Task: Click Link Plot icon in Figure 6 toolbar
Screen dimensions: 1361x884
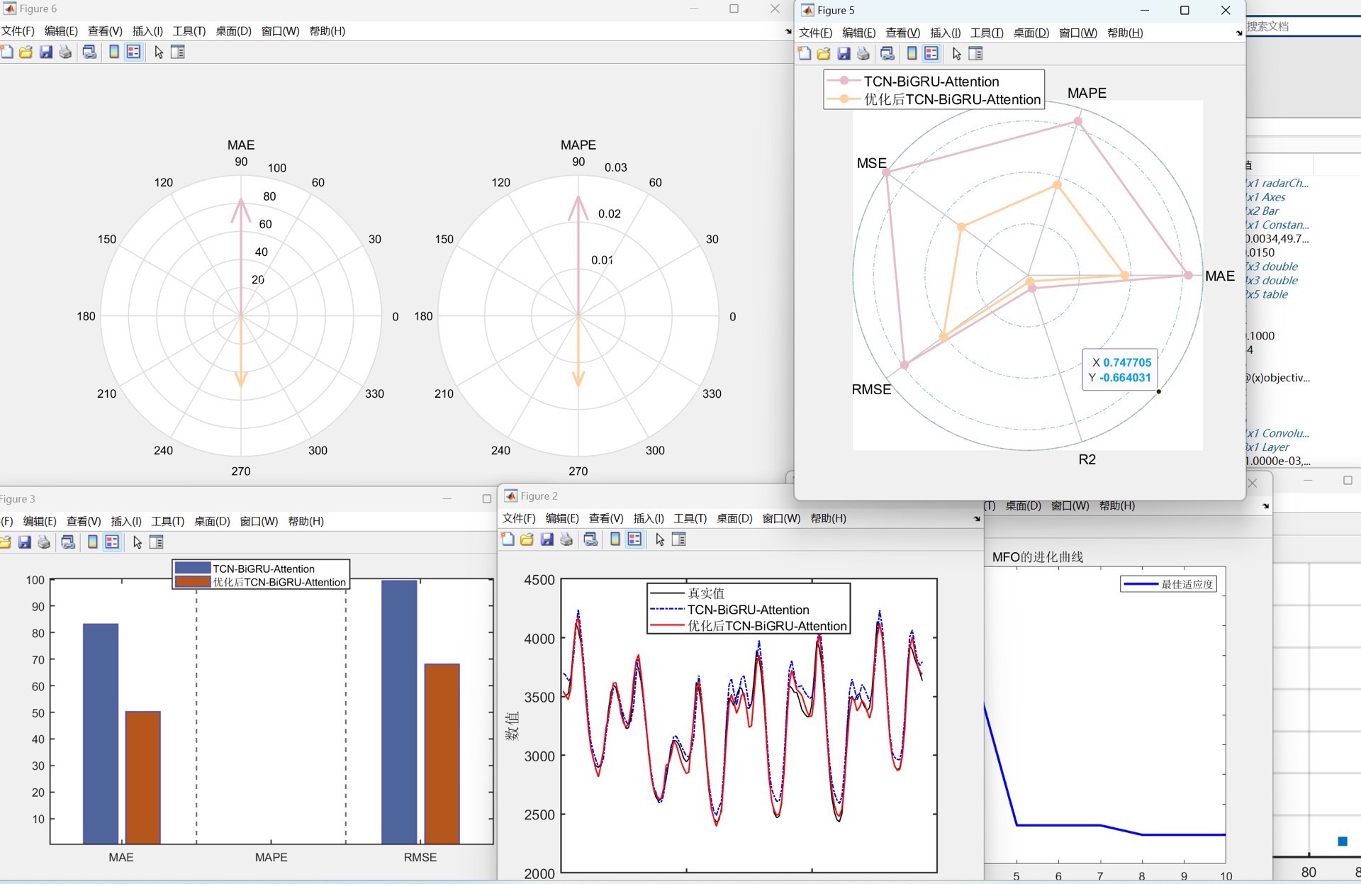Action: point(89,52)
